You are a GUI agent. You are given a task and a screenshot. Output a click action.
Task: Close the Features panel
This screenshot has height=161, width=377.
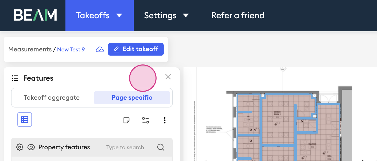click(168, 77)
